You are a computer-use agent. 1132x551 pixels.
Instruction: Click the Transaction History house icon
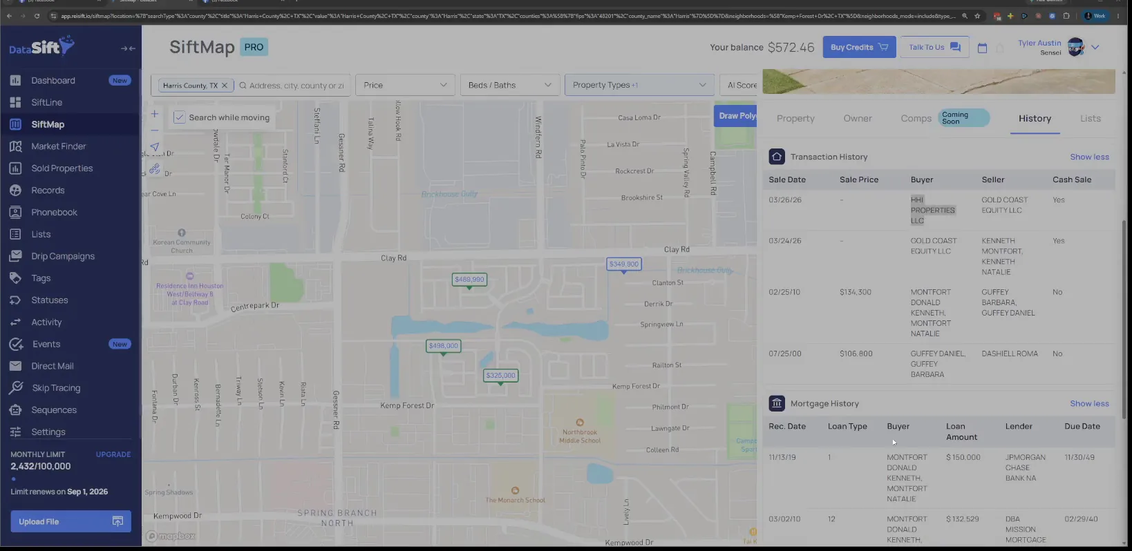click(x=777, y=157)
